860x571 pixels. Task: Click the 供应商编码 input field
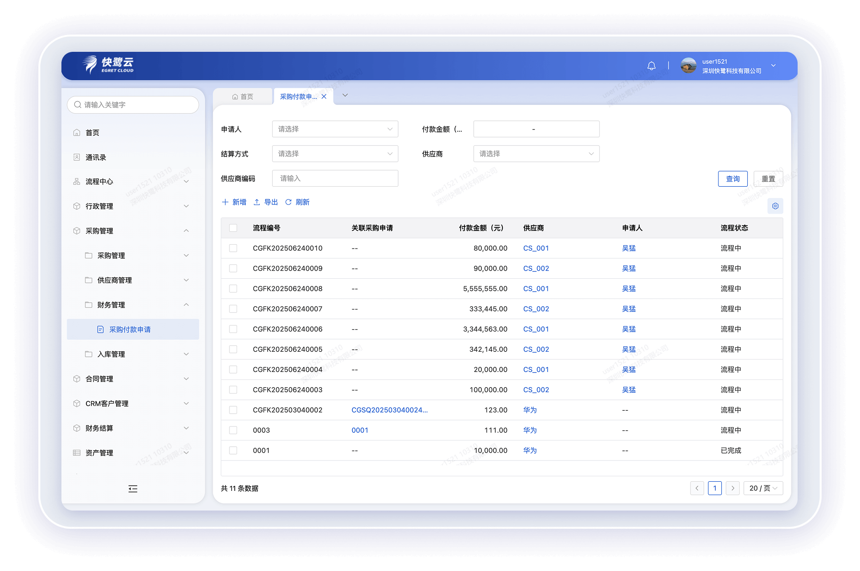334,178
